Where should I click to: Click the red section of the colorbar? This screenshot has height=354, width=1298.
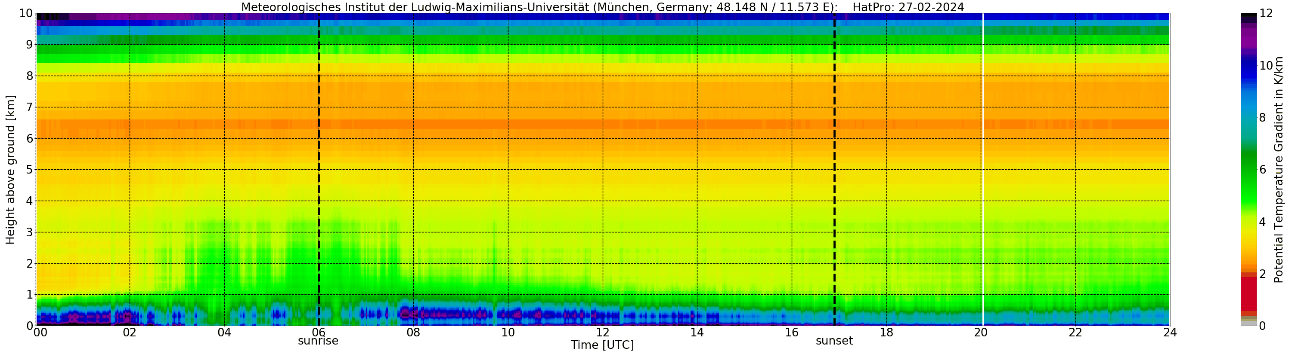(x=1248, y=294)
